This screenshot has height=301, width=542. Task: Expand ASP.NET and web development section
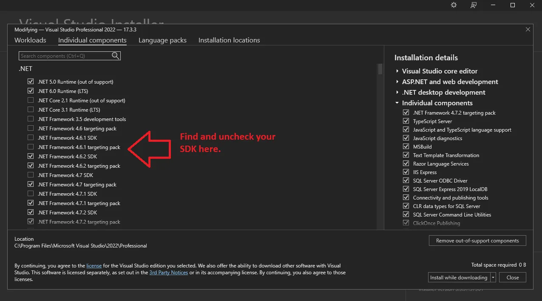coord(397,82)
